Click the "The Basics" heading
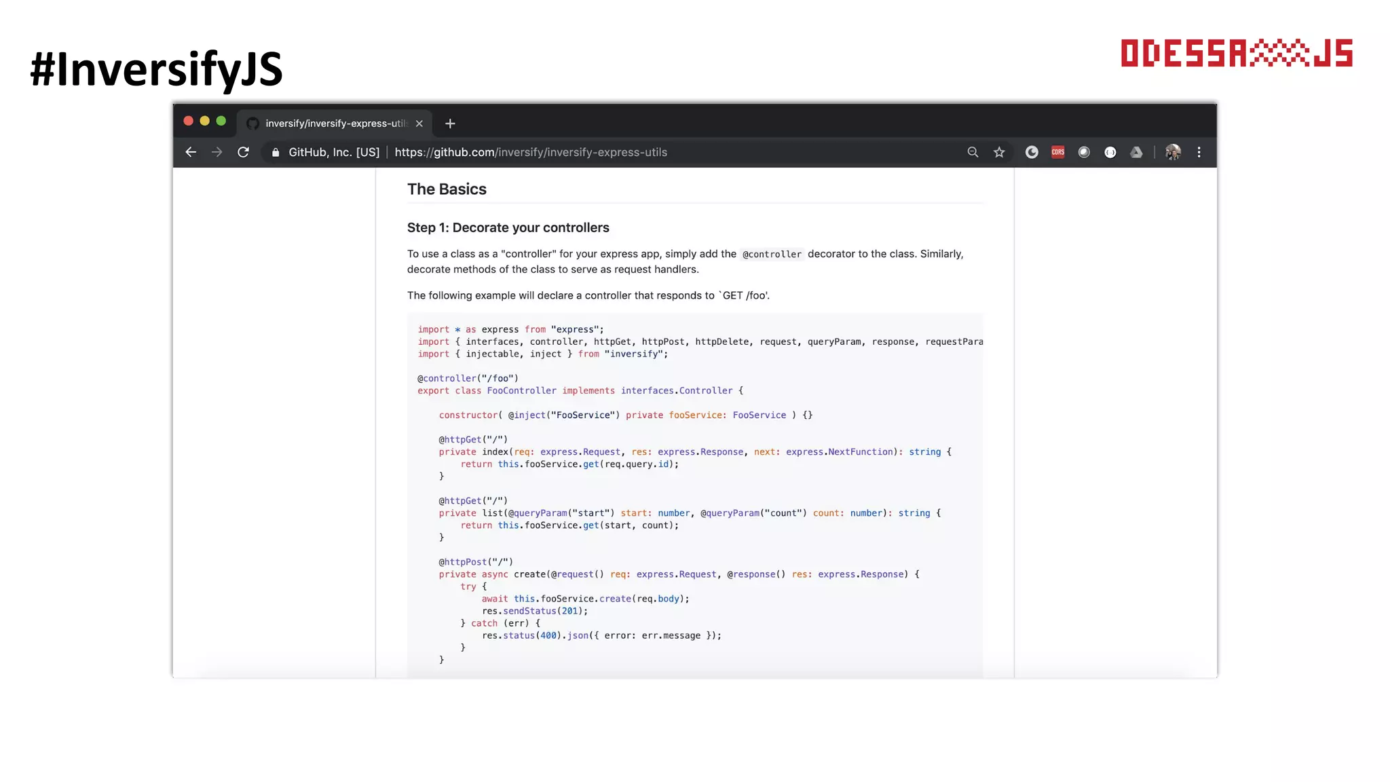Screen dimensions: 1390x782 point(447,189)
